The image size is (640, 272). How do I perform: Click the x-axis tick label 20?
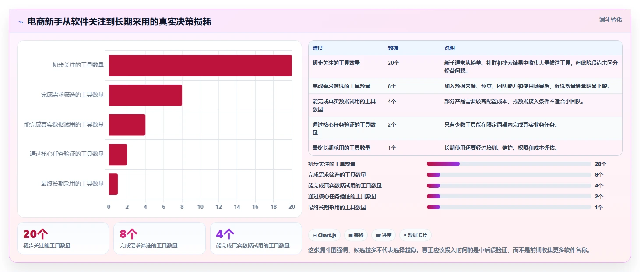[x=292, y=207]
